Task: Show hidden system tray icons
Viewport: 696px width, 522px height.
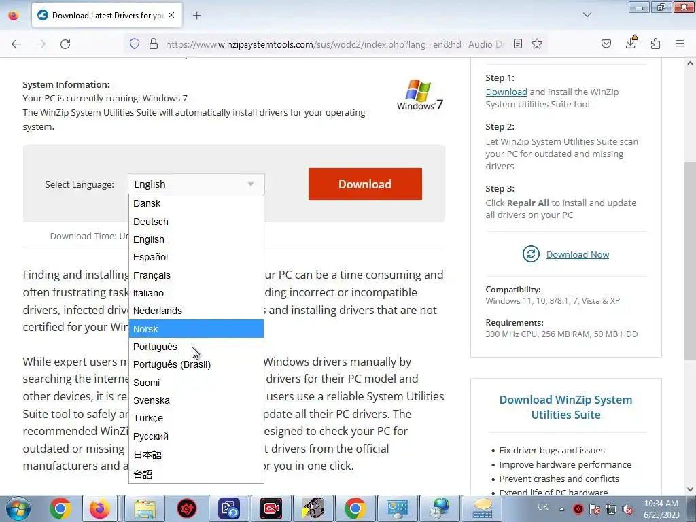Action: click(561, 509)
